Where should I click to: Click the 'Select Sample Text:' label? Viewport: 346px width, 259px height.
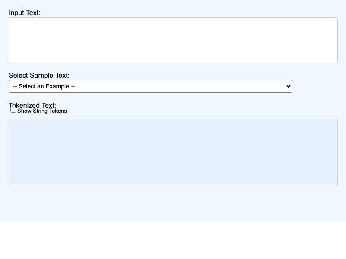pyautogui.click(x=39, y=75)
